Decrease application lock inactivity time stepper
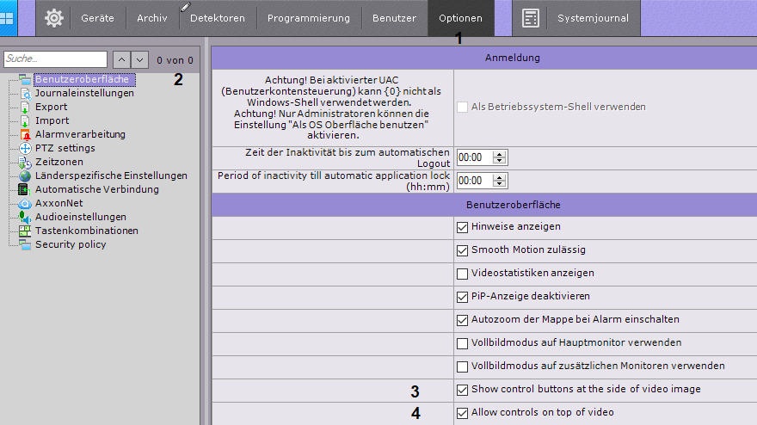 click(x=501, y=184)
